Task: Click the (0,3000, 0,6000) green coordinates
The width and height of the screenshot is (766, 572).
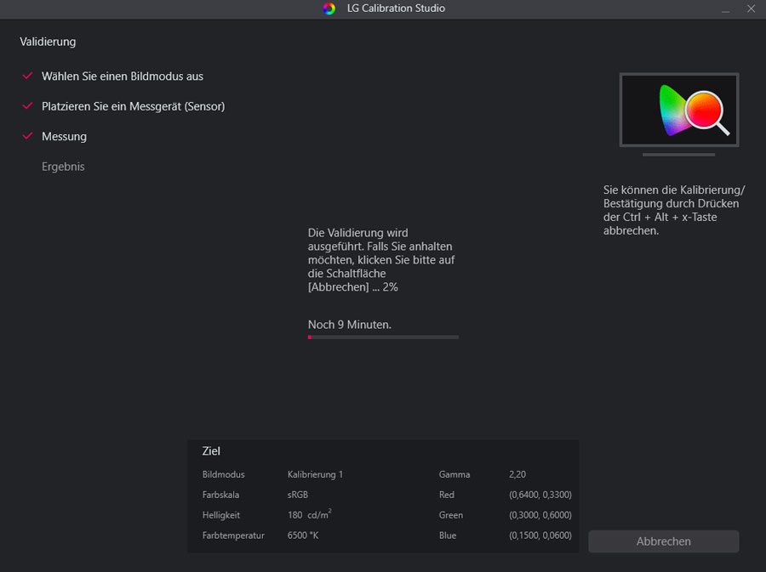Action: 540,515
